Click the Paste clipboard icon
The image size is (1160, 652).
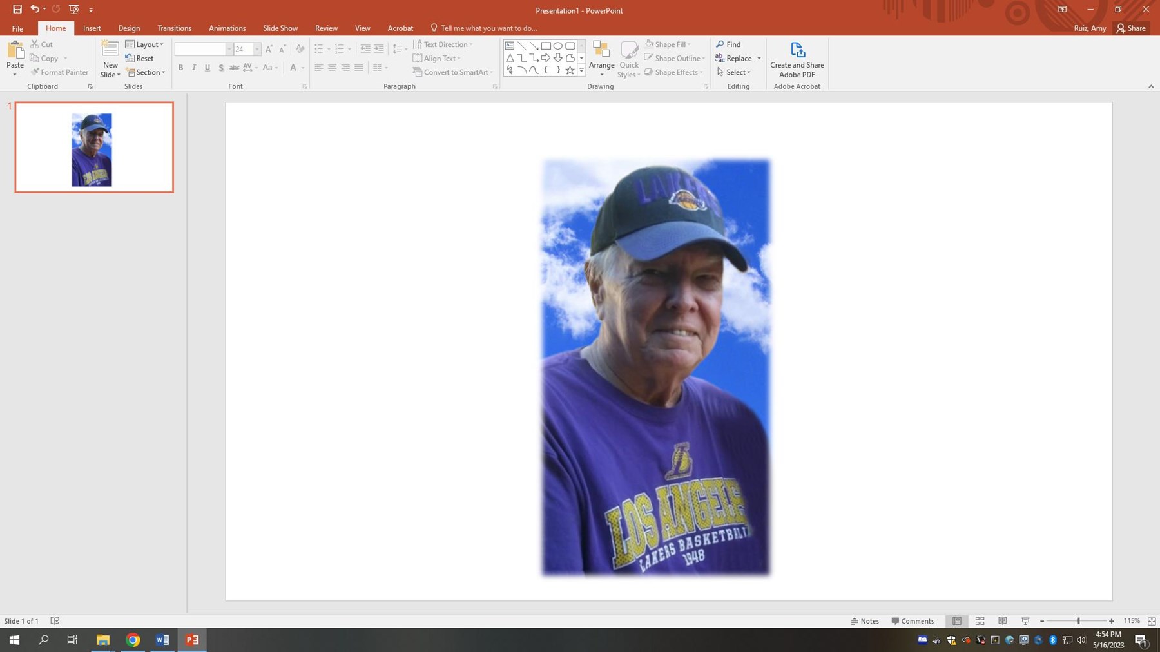click(x=15, y=51)
